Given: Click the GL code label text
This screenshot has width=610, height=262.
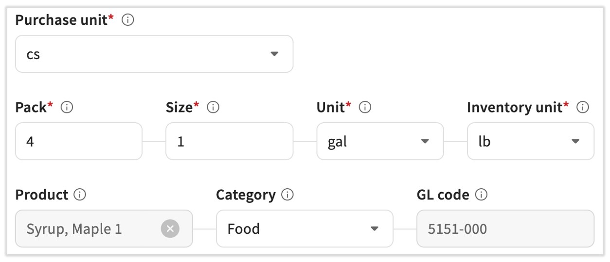Looking at the screenshot, I should [443, 195].
